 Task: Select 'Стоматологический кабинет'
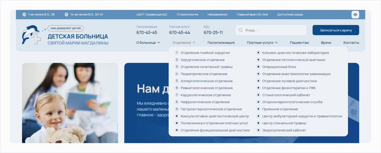(x=286, y=95)
